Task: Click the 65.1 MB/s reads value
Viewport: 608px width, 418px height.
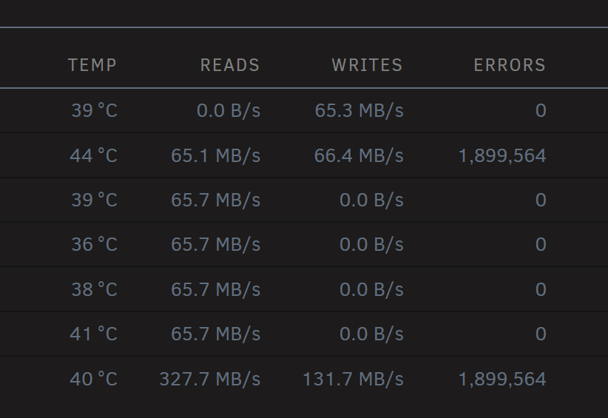Action: (x=215, y=156)
